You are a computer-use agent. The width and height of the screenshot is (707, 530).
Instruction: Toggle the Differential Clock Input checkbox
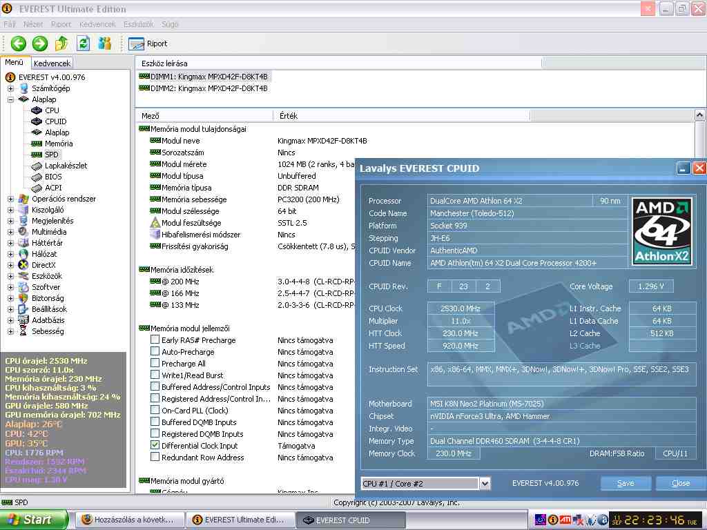(155, 446)
